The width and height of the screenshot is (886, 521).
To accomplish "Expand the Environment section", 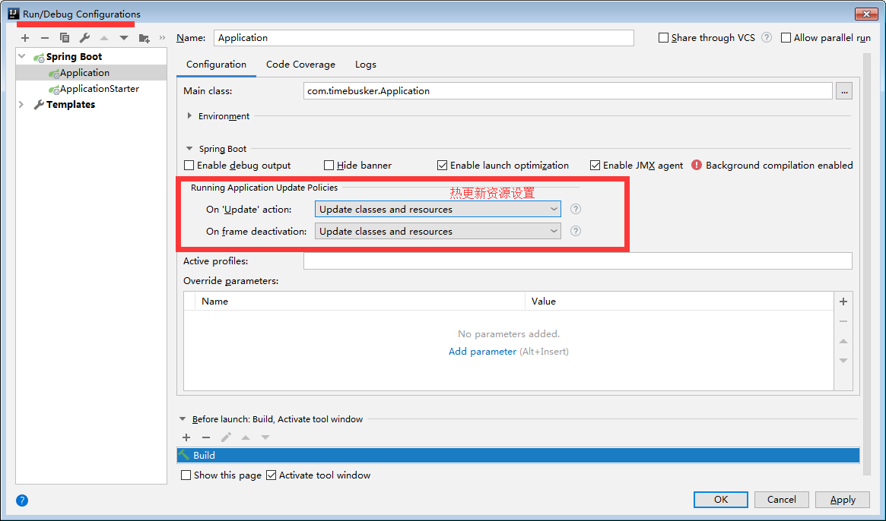I will click(x=189, y=116).
